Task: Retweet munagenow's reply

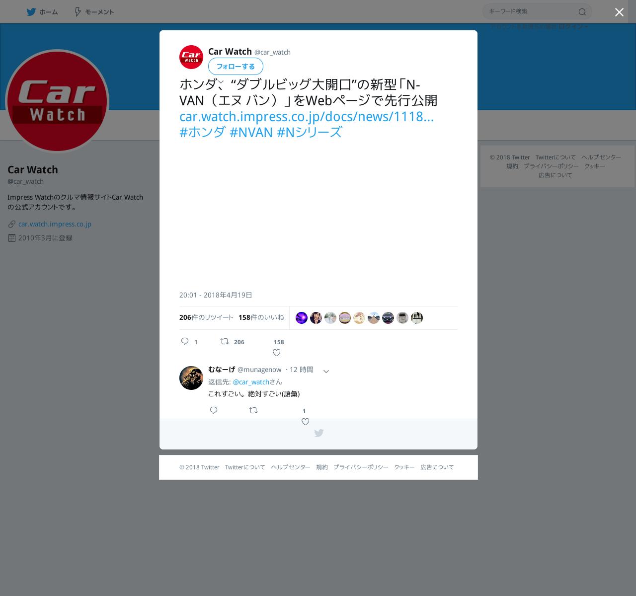Action: click(x=253, y=410)
